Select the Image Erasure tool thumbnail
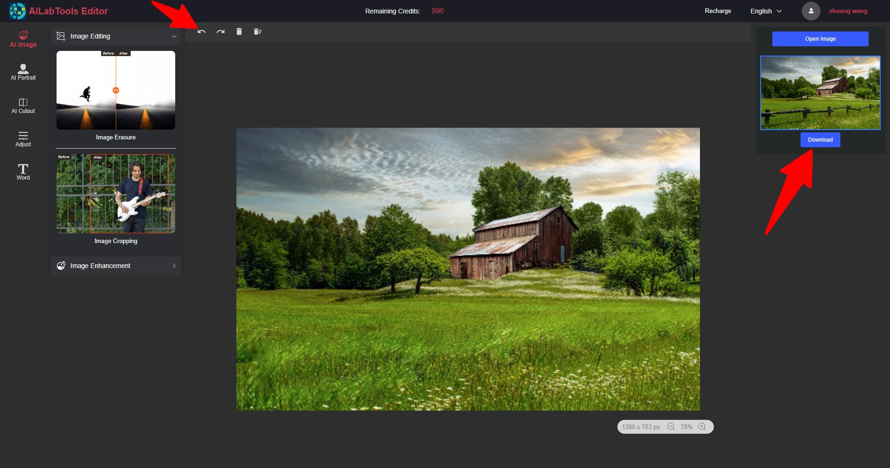Image resolution: width=890 pixels, height=468 pixels. (116, 90)
